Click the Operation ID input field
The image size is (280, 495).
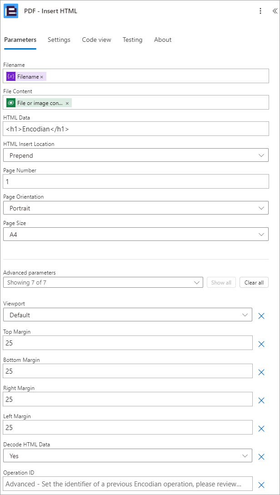tap(128, 484)
